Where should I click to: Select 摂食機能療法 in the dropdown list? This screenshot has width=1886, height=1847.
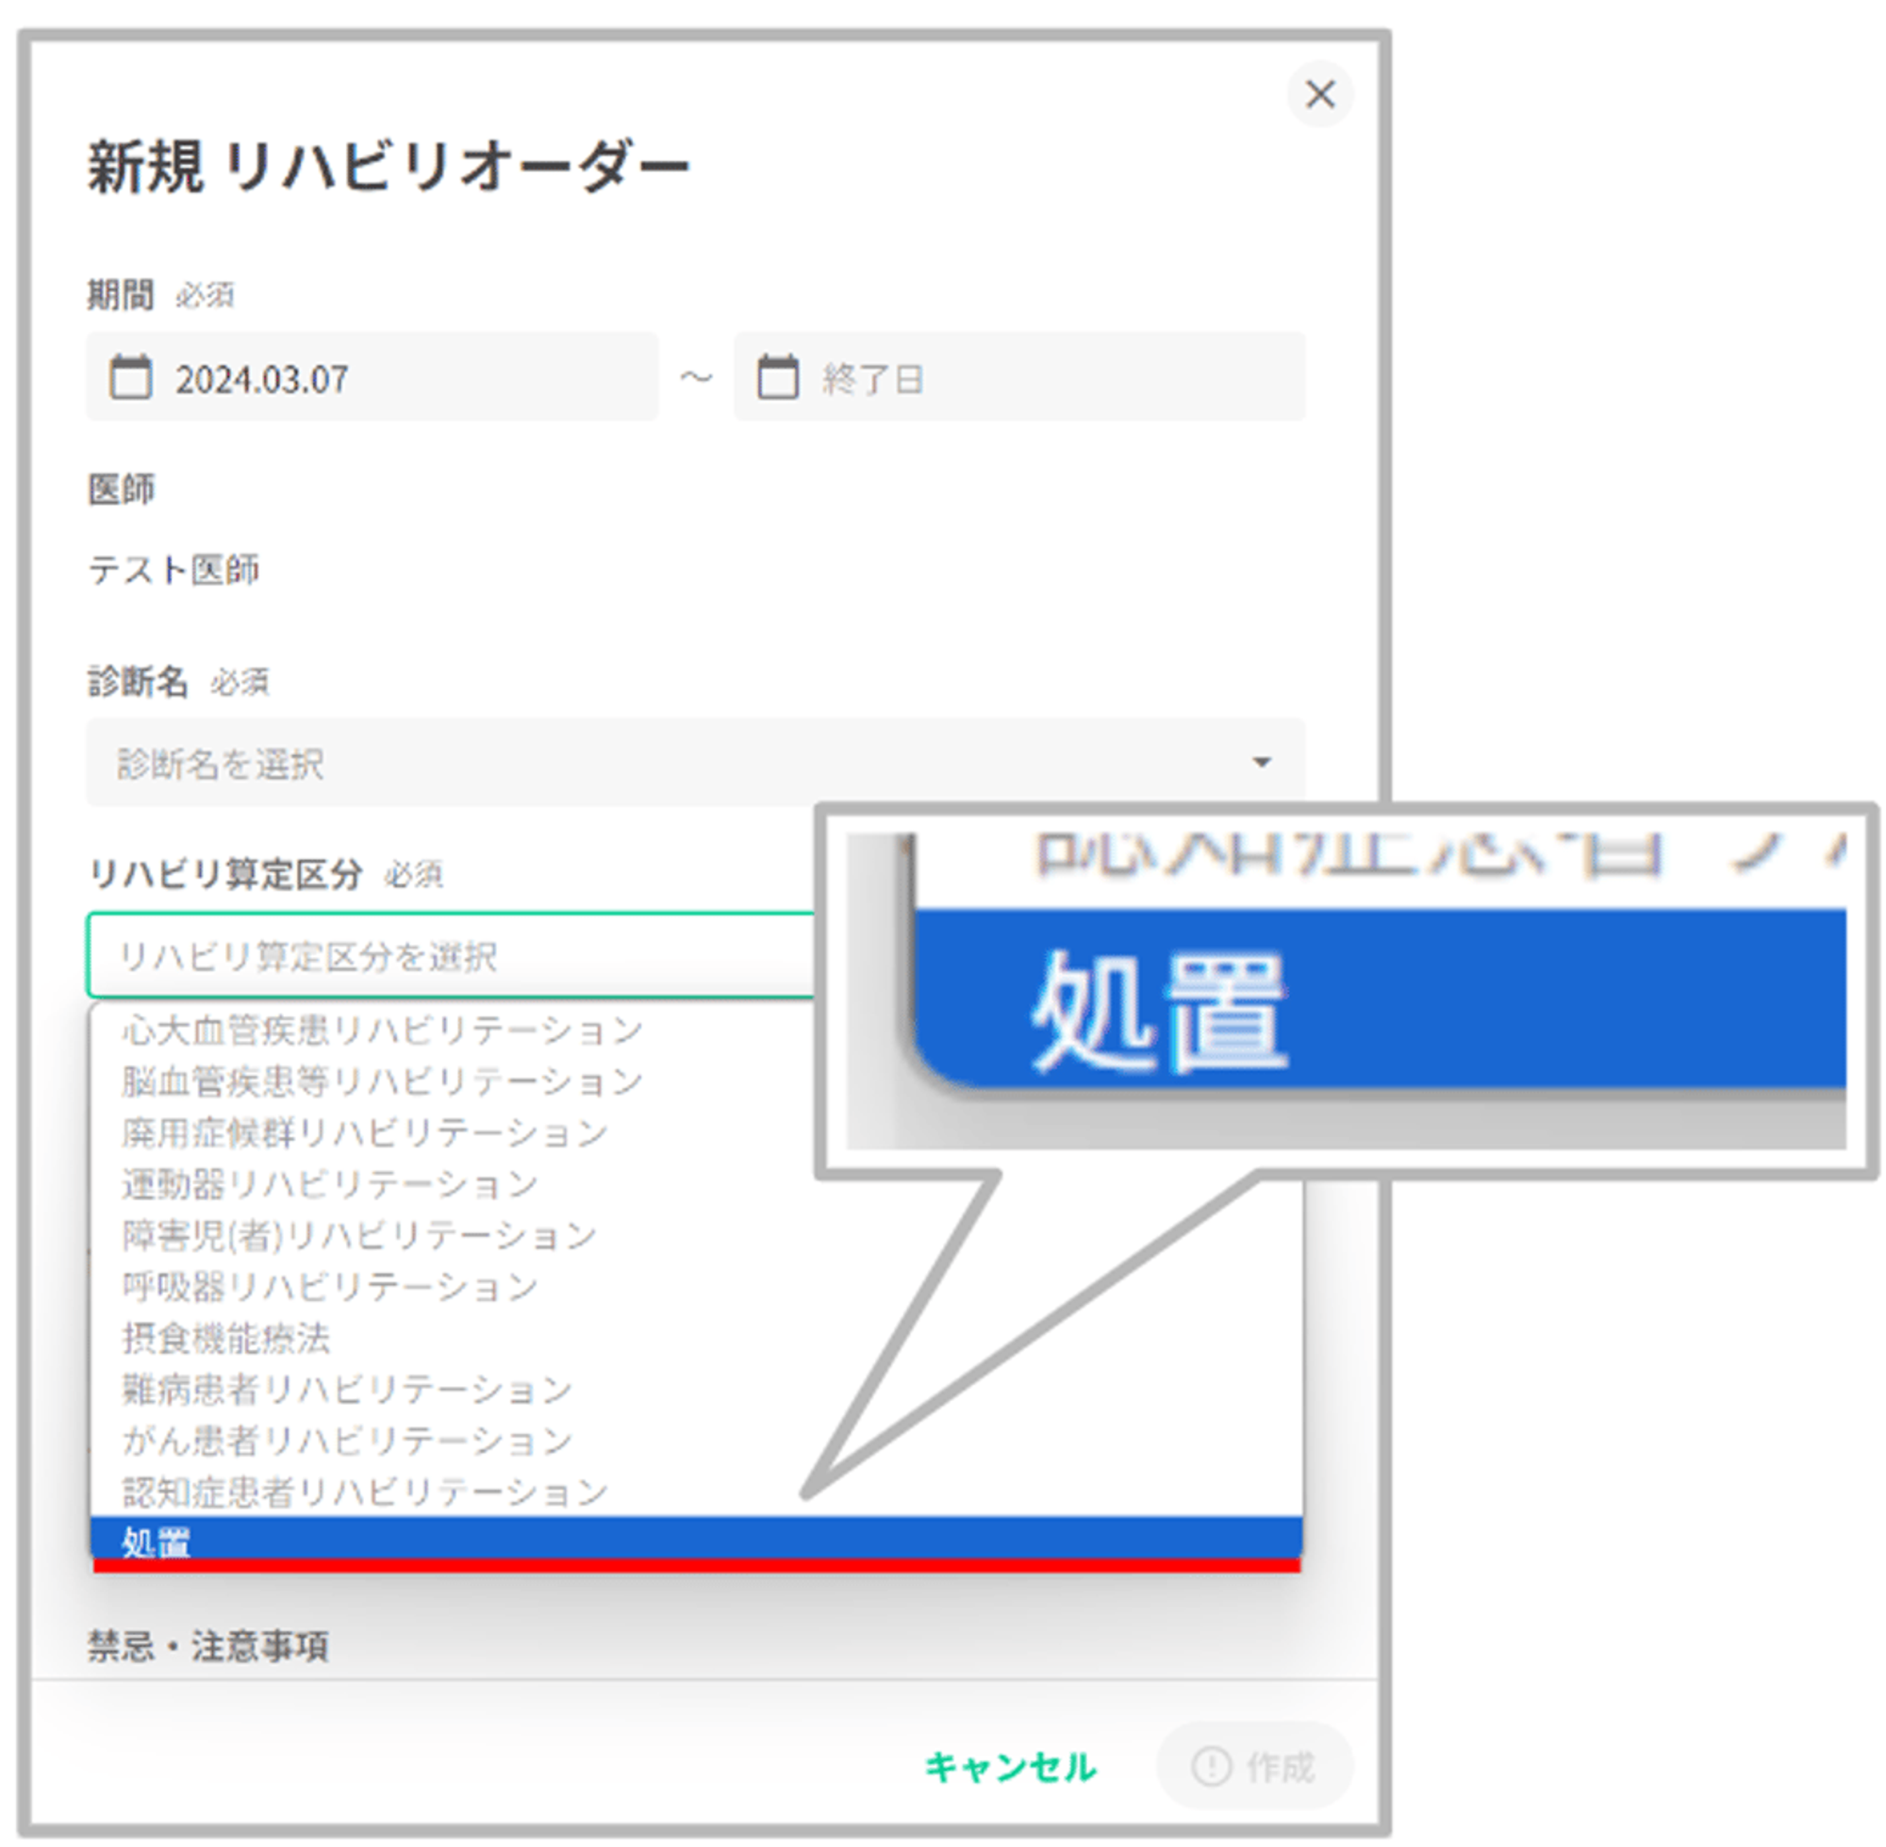click(x=226, y=1339)
